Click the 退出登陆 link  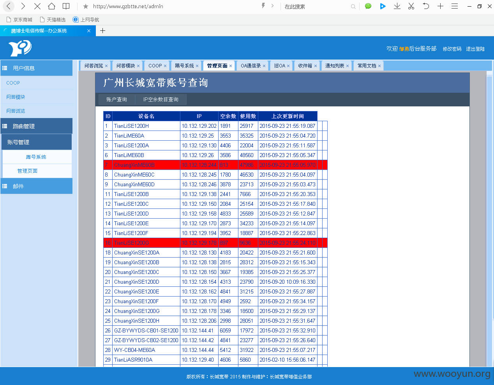(x=475, y=49)
